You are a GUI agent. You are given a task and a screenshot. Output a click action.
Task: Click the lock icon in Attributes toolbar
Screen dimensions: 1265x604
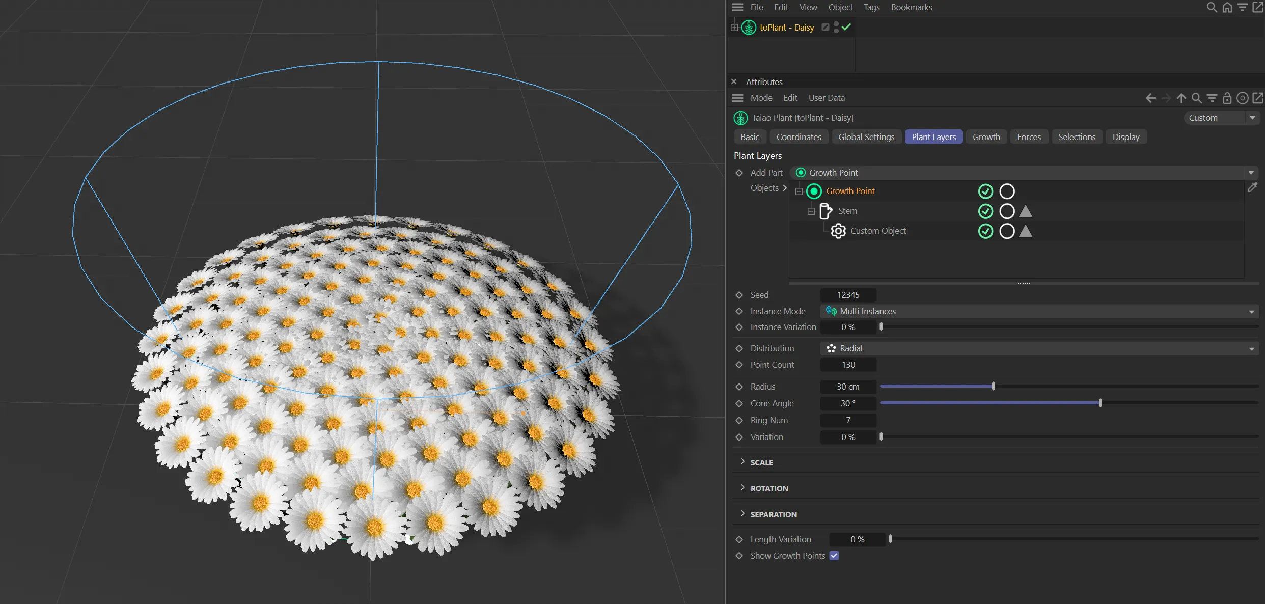1227,98
